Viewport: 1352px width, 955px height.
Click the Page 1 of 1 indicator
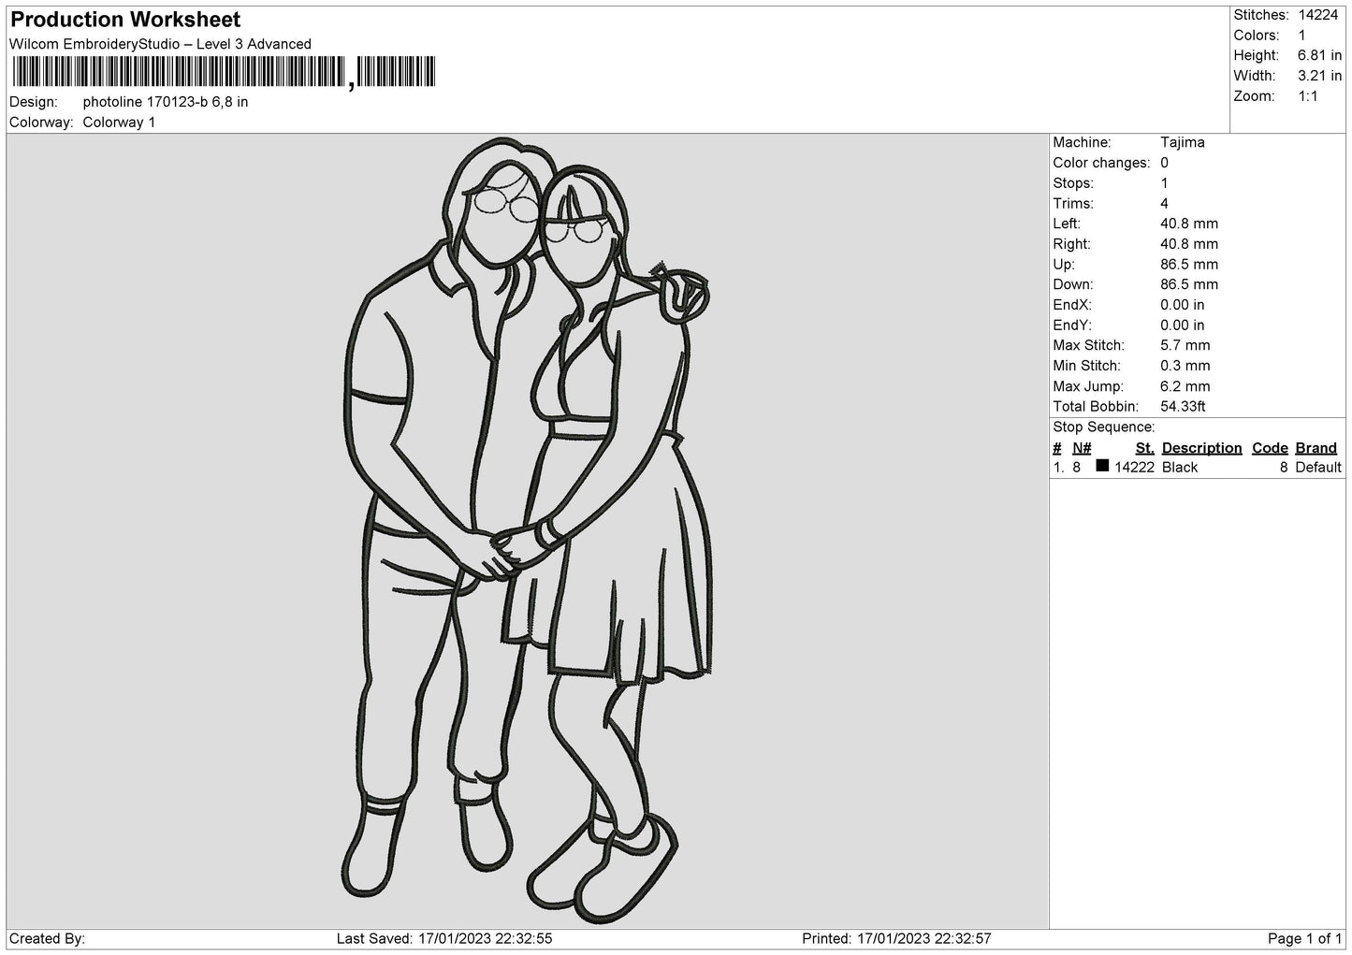(x=1305, y=939)
